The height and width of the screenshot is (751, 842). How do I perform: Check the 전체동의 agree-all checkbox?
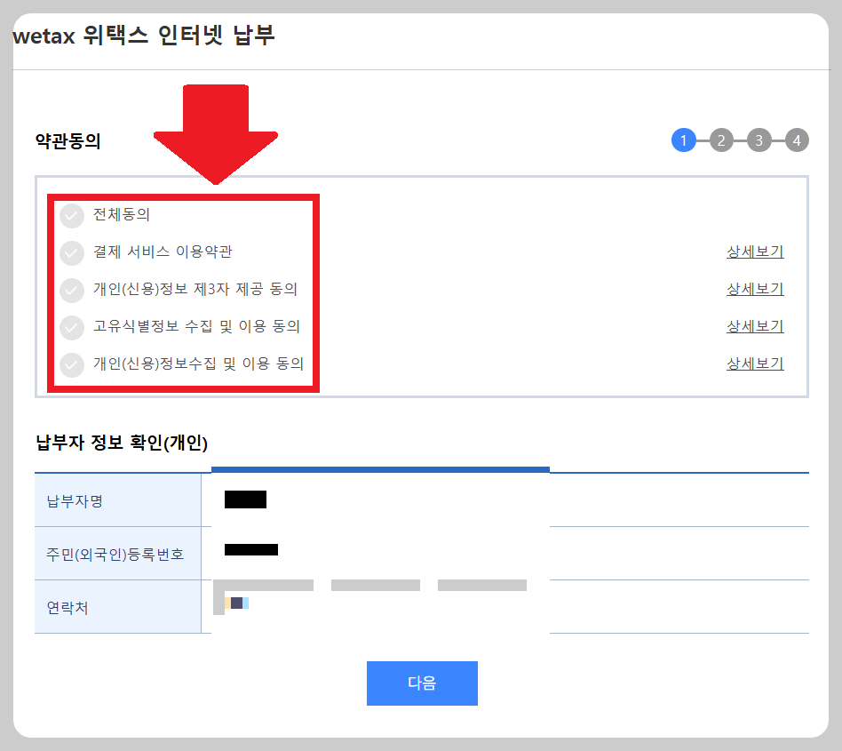coord(72,214)
